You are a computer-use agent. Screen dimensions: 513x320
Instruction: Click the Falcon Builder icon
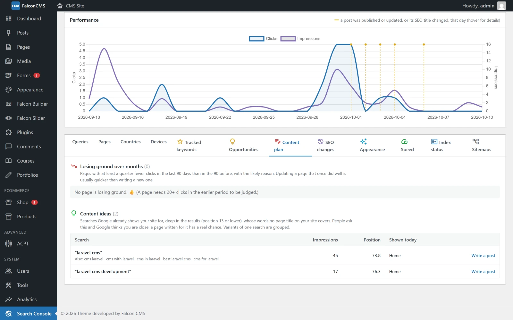click(9, 104)
